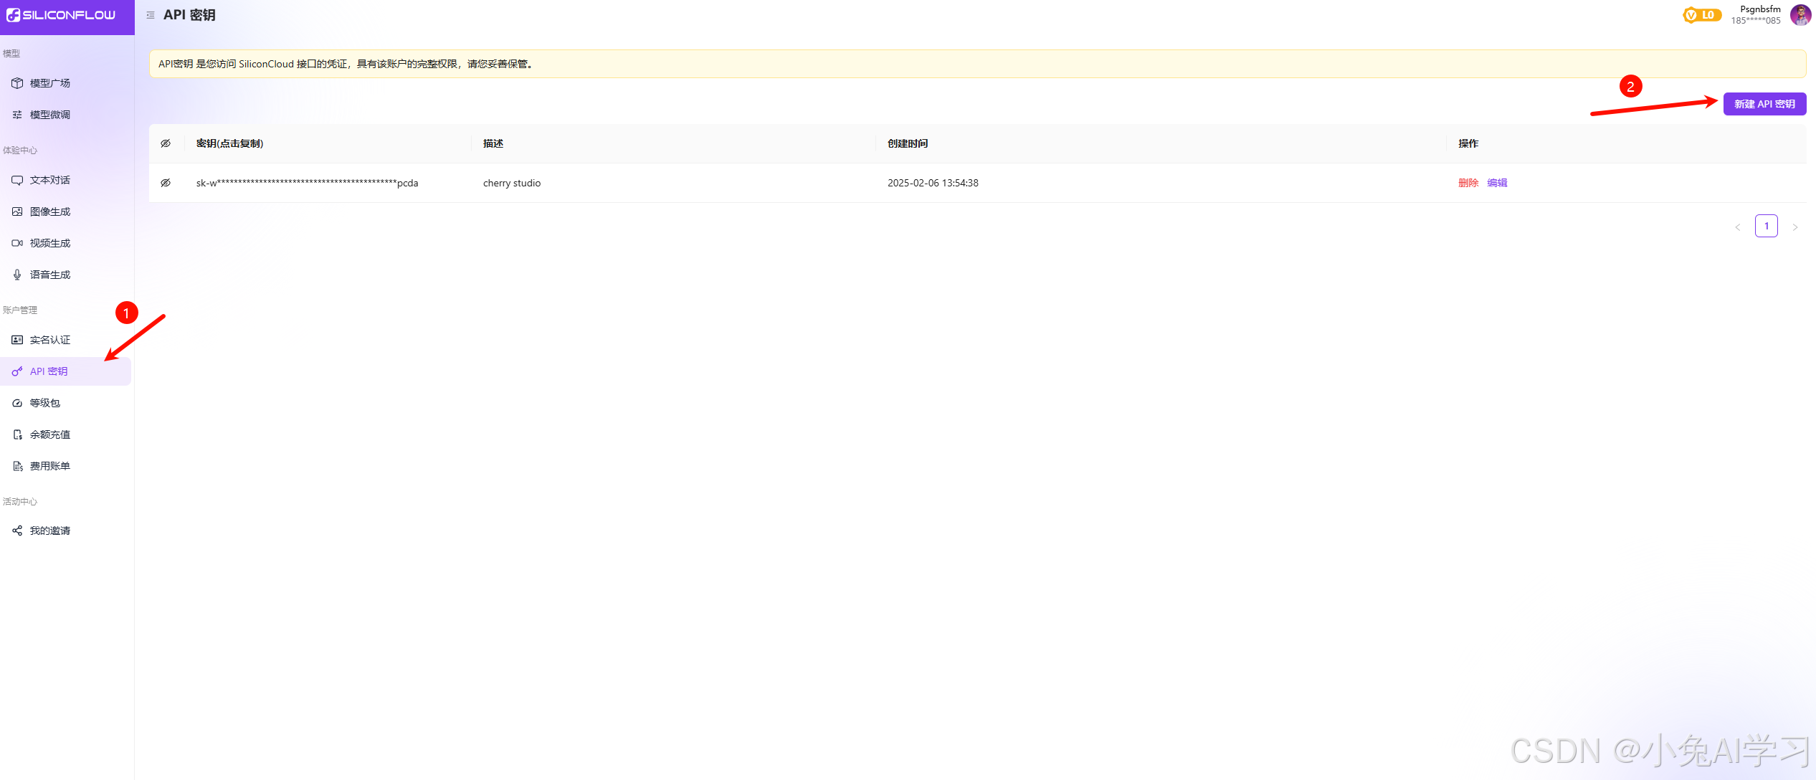Click the 新建 API 密钥 button
Image resolution: width=1816 pixels, height=780 pixels.
click(1764, 104)
